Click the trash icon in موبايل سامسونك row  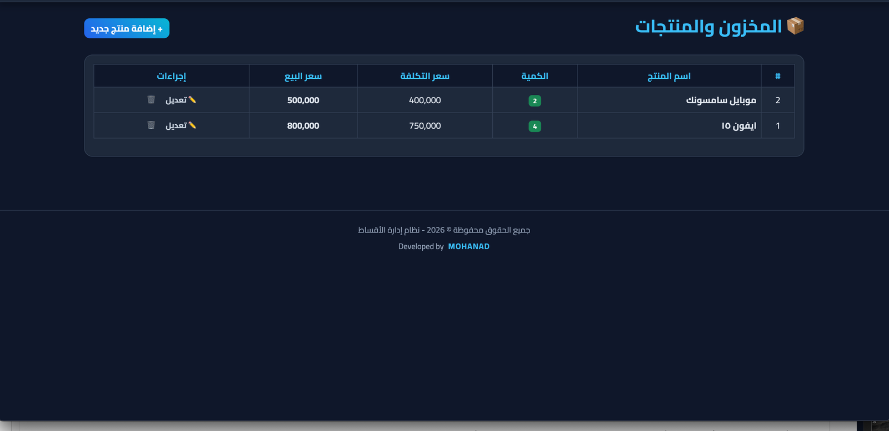(x=151, y=100)
